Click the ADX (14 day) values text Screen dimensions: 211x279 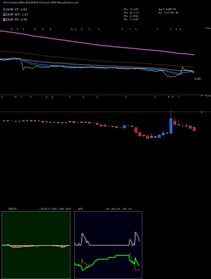[118, 209]
